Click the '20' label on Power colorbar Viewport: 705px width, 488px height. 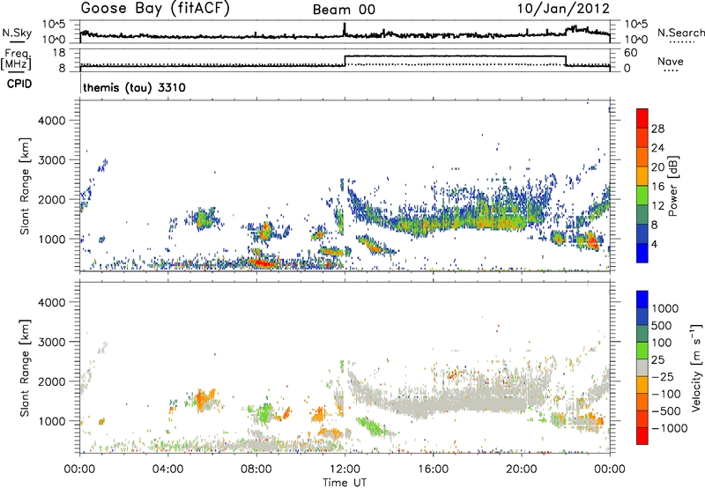657,167
